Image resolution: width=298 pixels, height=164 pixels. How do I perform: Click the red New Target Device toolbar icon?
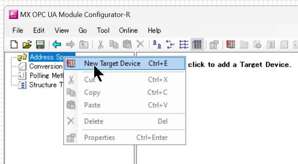click(231, 45)
